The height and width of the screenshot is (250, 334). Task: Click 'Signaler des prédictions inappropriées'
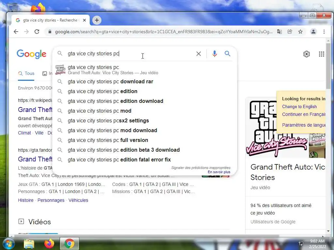click(201, 168)
